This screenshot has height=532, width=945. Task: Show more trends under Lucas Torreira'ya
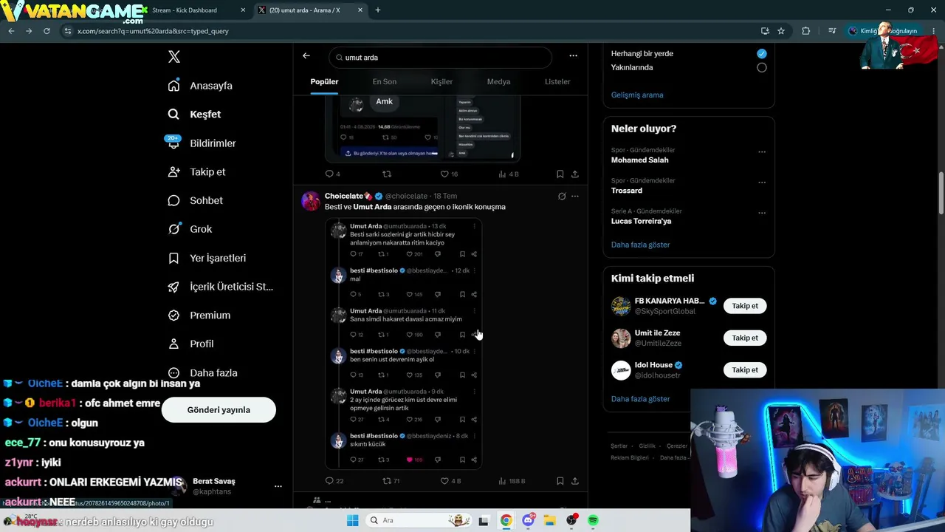tap(641, 245)
